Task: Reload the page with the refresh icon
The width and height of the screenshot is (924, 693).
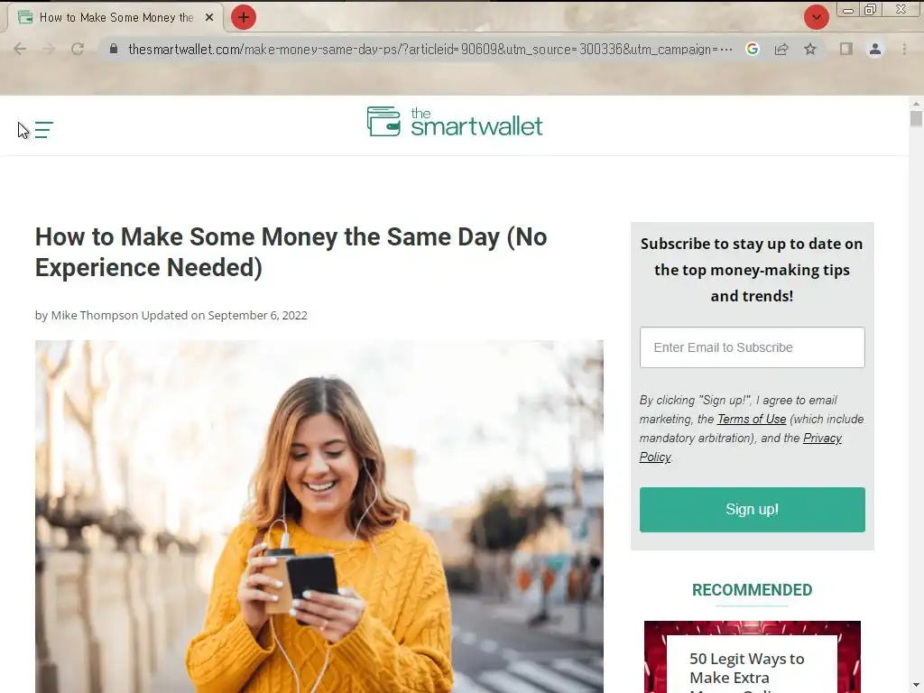Action: coord(78,49)
